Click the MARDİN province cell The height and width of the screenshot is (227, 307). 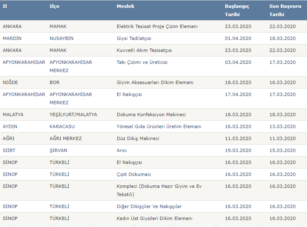(12, 38)
